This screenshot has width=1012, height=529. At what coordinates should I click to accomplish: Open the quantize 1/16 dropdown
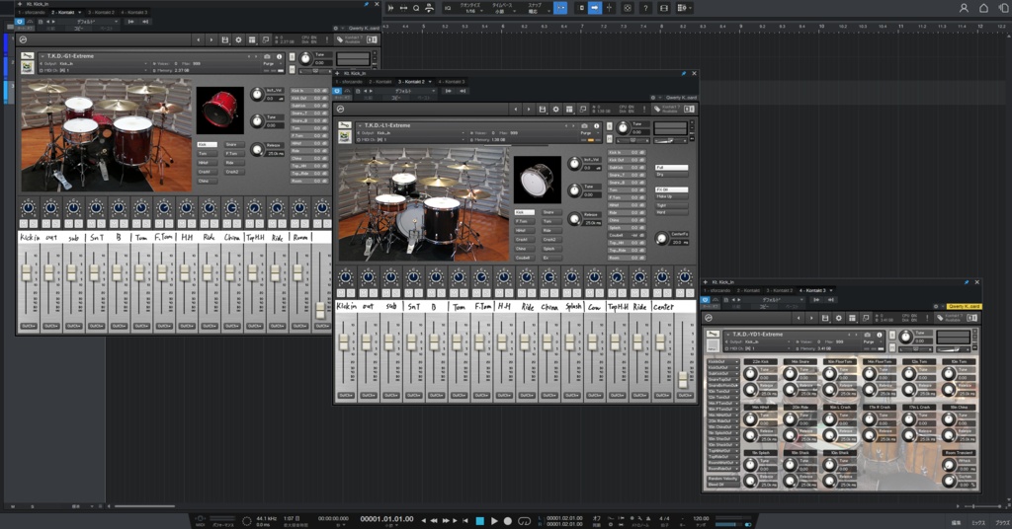[x=469, y=8]
